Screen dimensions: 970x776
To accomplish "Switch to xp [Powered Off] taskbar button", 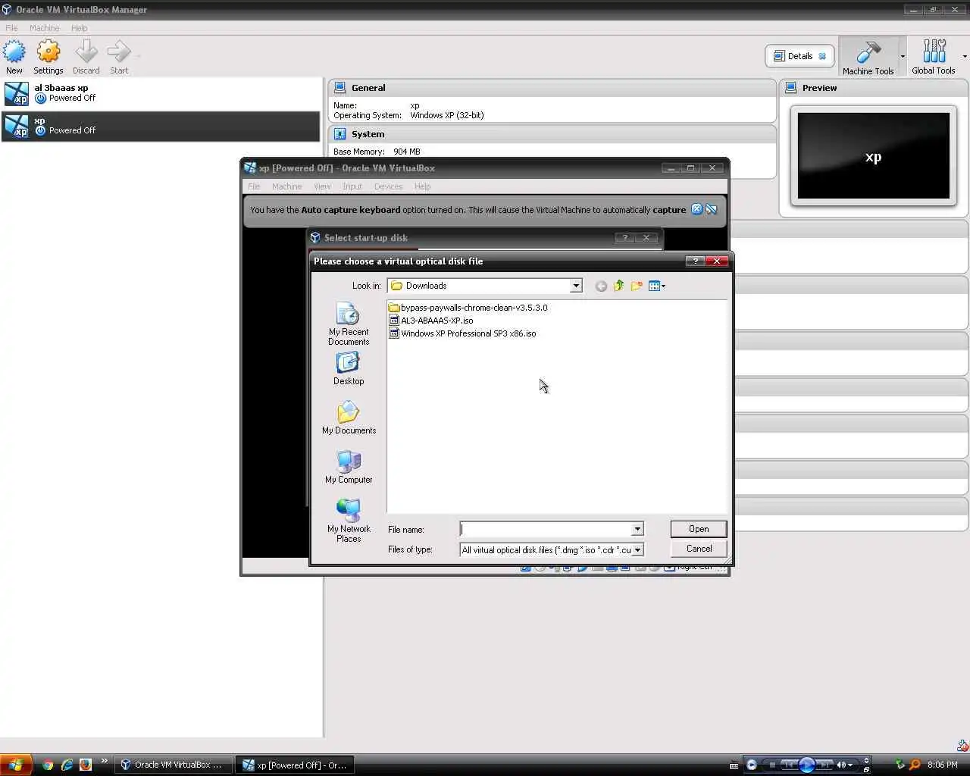I will click(296, 765).
